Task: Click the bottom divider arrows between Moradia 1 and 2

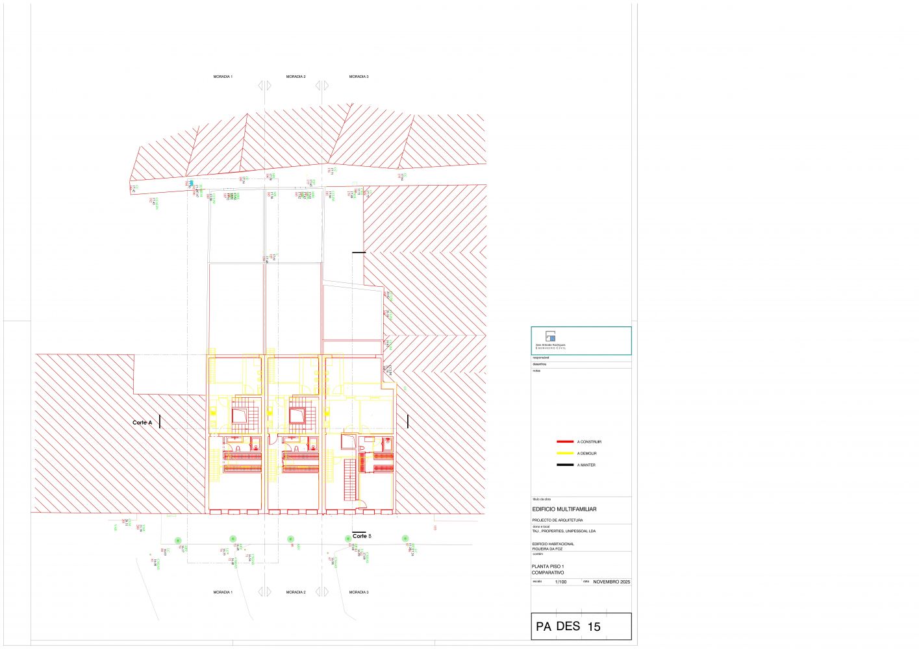Action: [264, 592]
